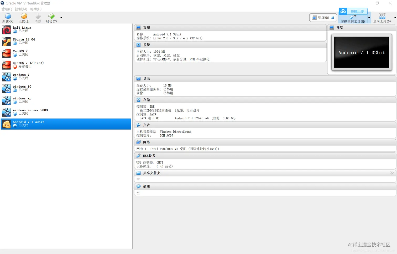Open the USB设备 section header
The image size is (397, 254).
265,156
